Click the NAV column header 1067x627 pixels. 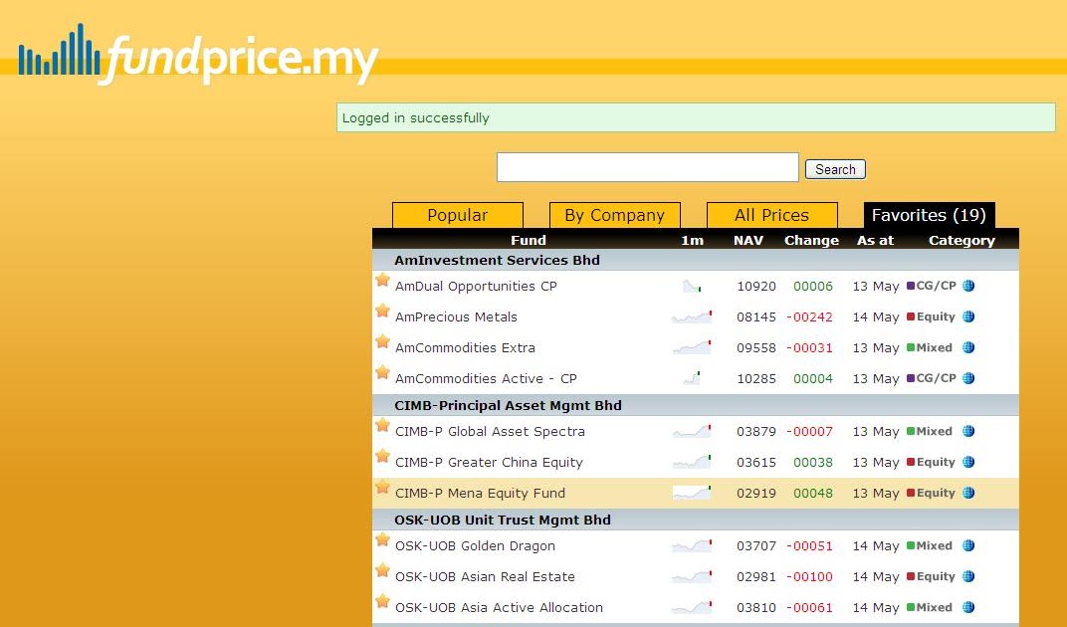point(747,240)
